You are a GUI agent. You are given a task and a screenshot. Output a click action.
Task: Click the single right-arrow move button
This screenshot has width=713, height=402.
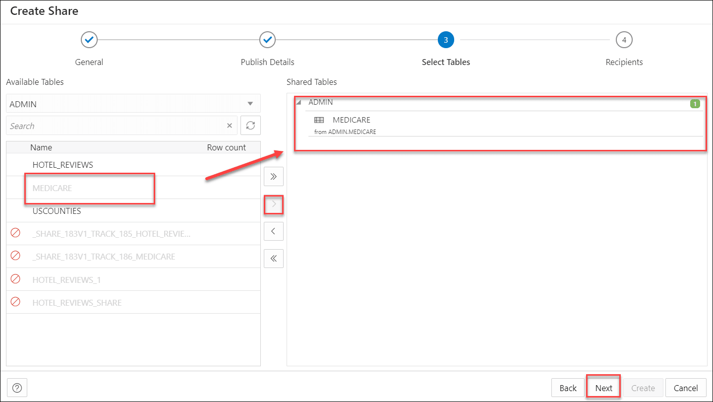273,203
